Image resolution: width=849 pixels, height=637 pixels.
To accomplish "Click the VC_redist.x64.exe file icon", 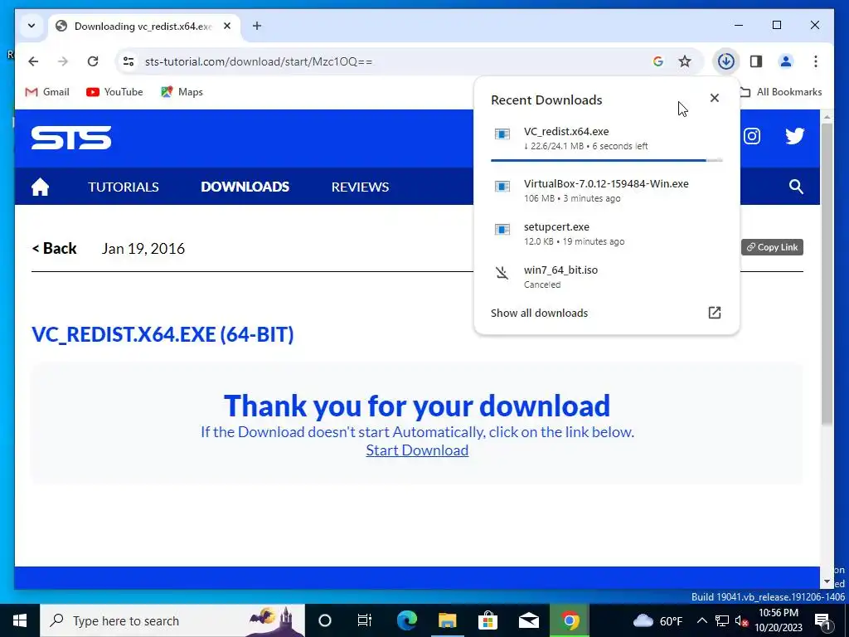I will click(502, 134).
